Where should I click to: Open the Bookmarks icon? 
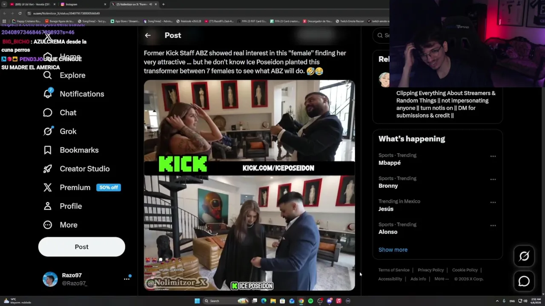[x=48, y=150]
